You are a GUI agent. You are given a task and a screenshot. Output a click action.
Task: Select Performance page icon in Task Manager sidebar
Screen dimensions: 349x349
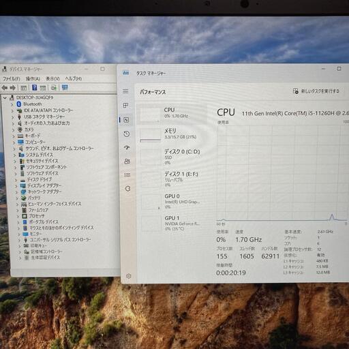pos(126,120)
